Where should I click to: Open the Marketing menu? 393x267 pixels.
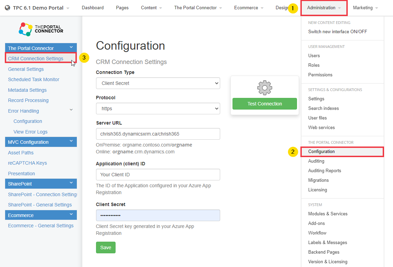pos(366,8)
